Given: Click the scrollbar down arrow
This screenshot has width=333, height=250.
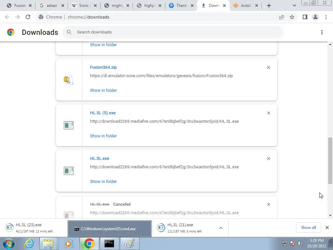Looking at the screenshot, I should (330, 215).
